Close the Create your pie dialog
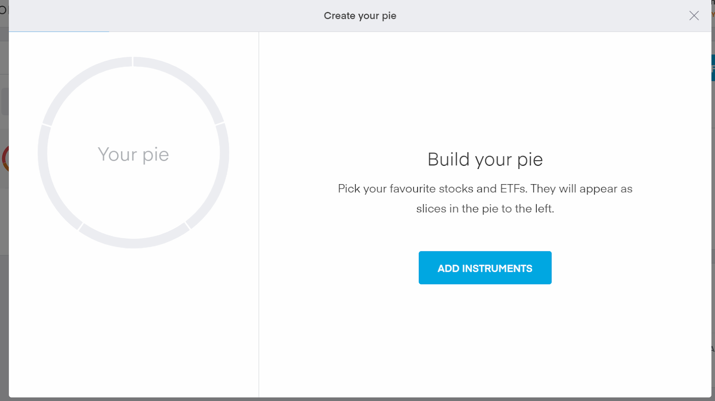The image size is (715, 401). pyautogui.click(x=694, y=16)
